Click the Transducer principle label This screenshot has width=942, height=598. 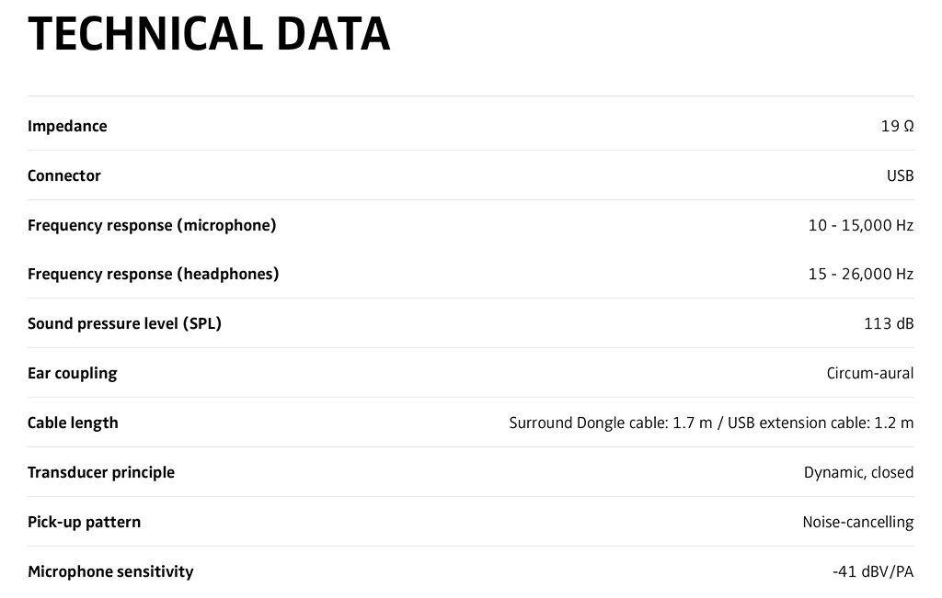(101, 472)
